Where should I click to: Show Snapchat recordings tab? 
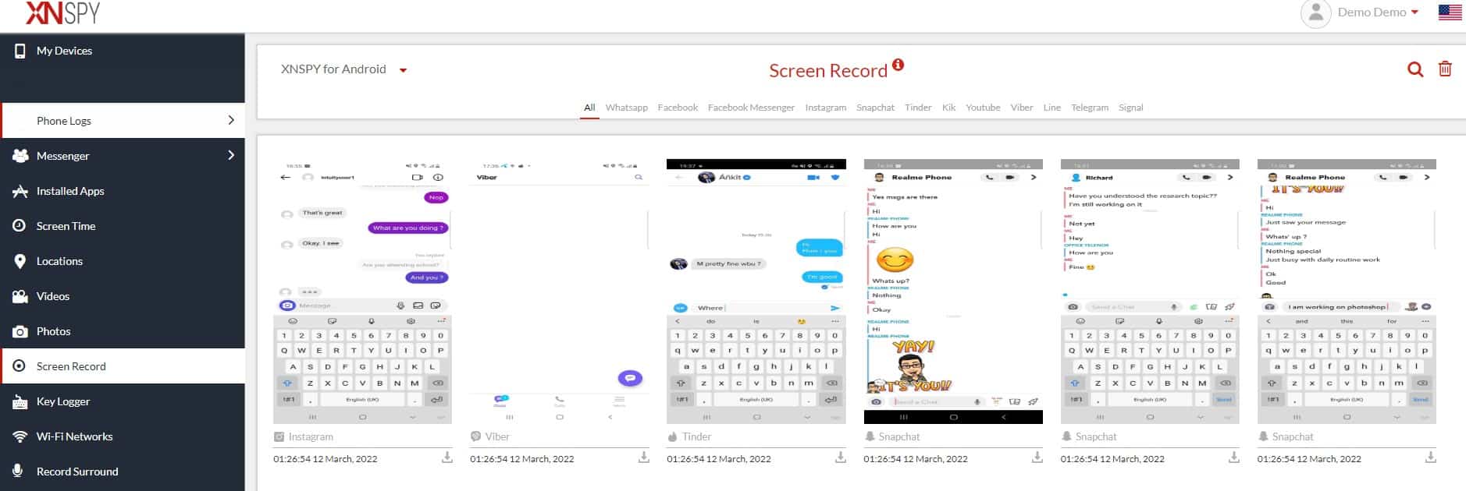[x=875, y=108]
